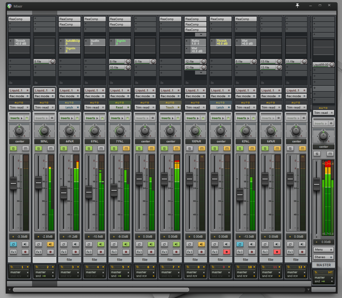
Task: Expand the arrow below track 8's ReaComp slots
Action: tap(201, 35)
